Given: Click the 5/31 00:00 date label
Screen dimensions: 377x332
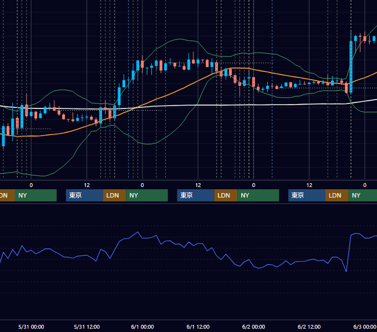Looking at the screenshot, I should coord(31,326).
